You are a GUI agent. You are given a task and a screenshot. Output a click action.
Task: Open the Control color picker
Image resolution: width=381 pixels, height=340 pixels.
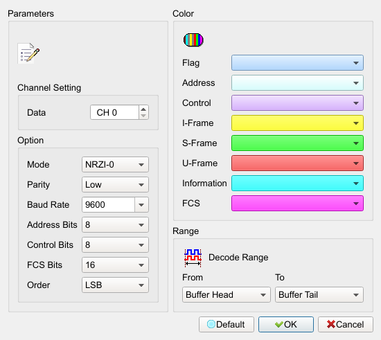pos(297,103)
